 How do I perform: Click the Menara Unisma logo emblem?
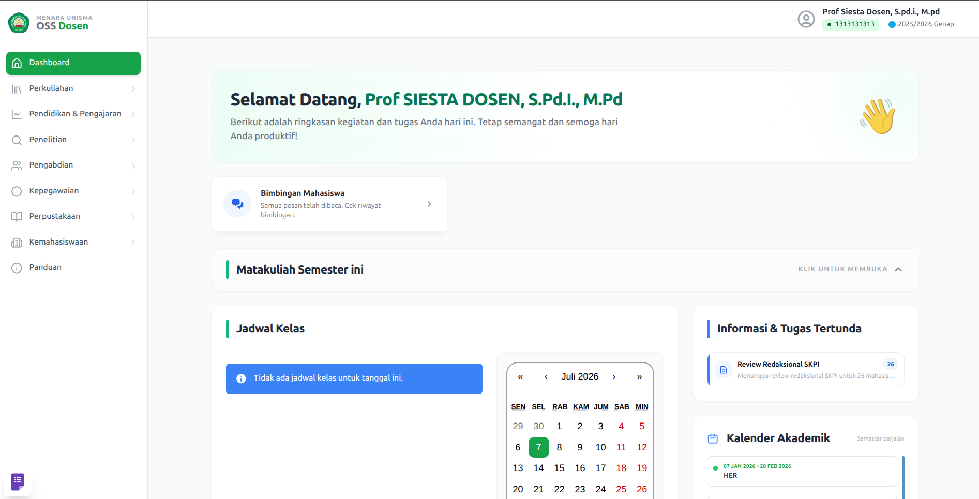19,23
